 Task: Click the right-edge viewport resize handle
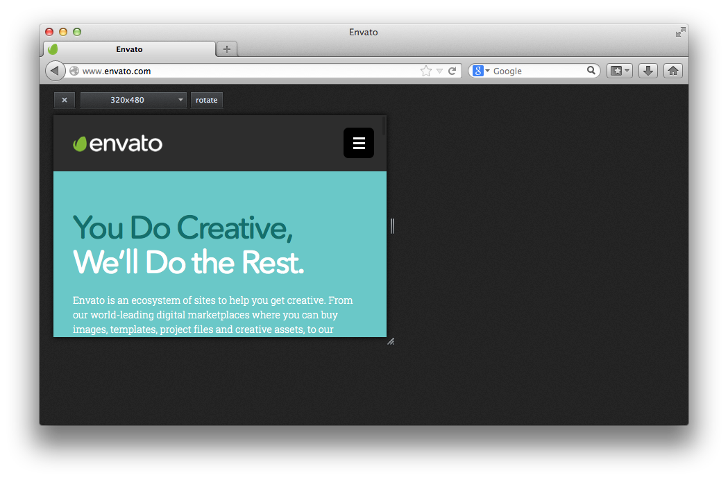[x=392, y=226]
